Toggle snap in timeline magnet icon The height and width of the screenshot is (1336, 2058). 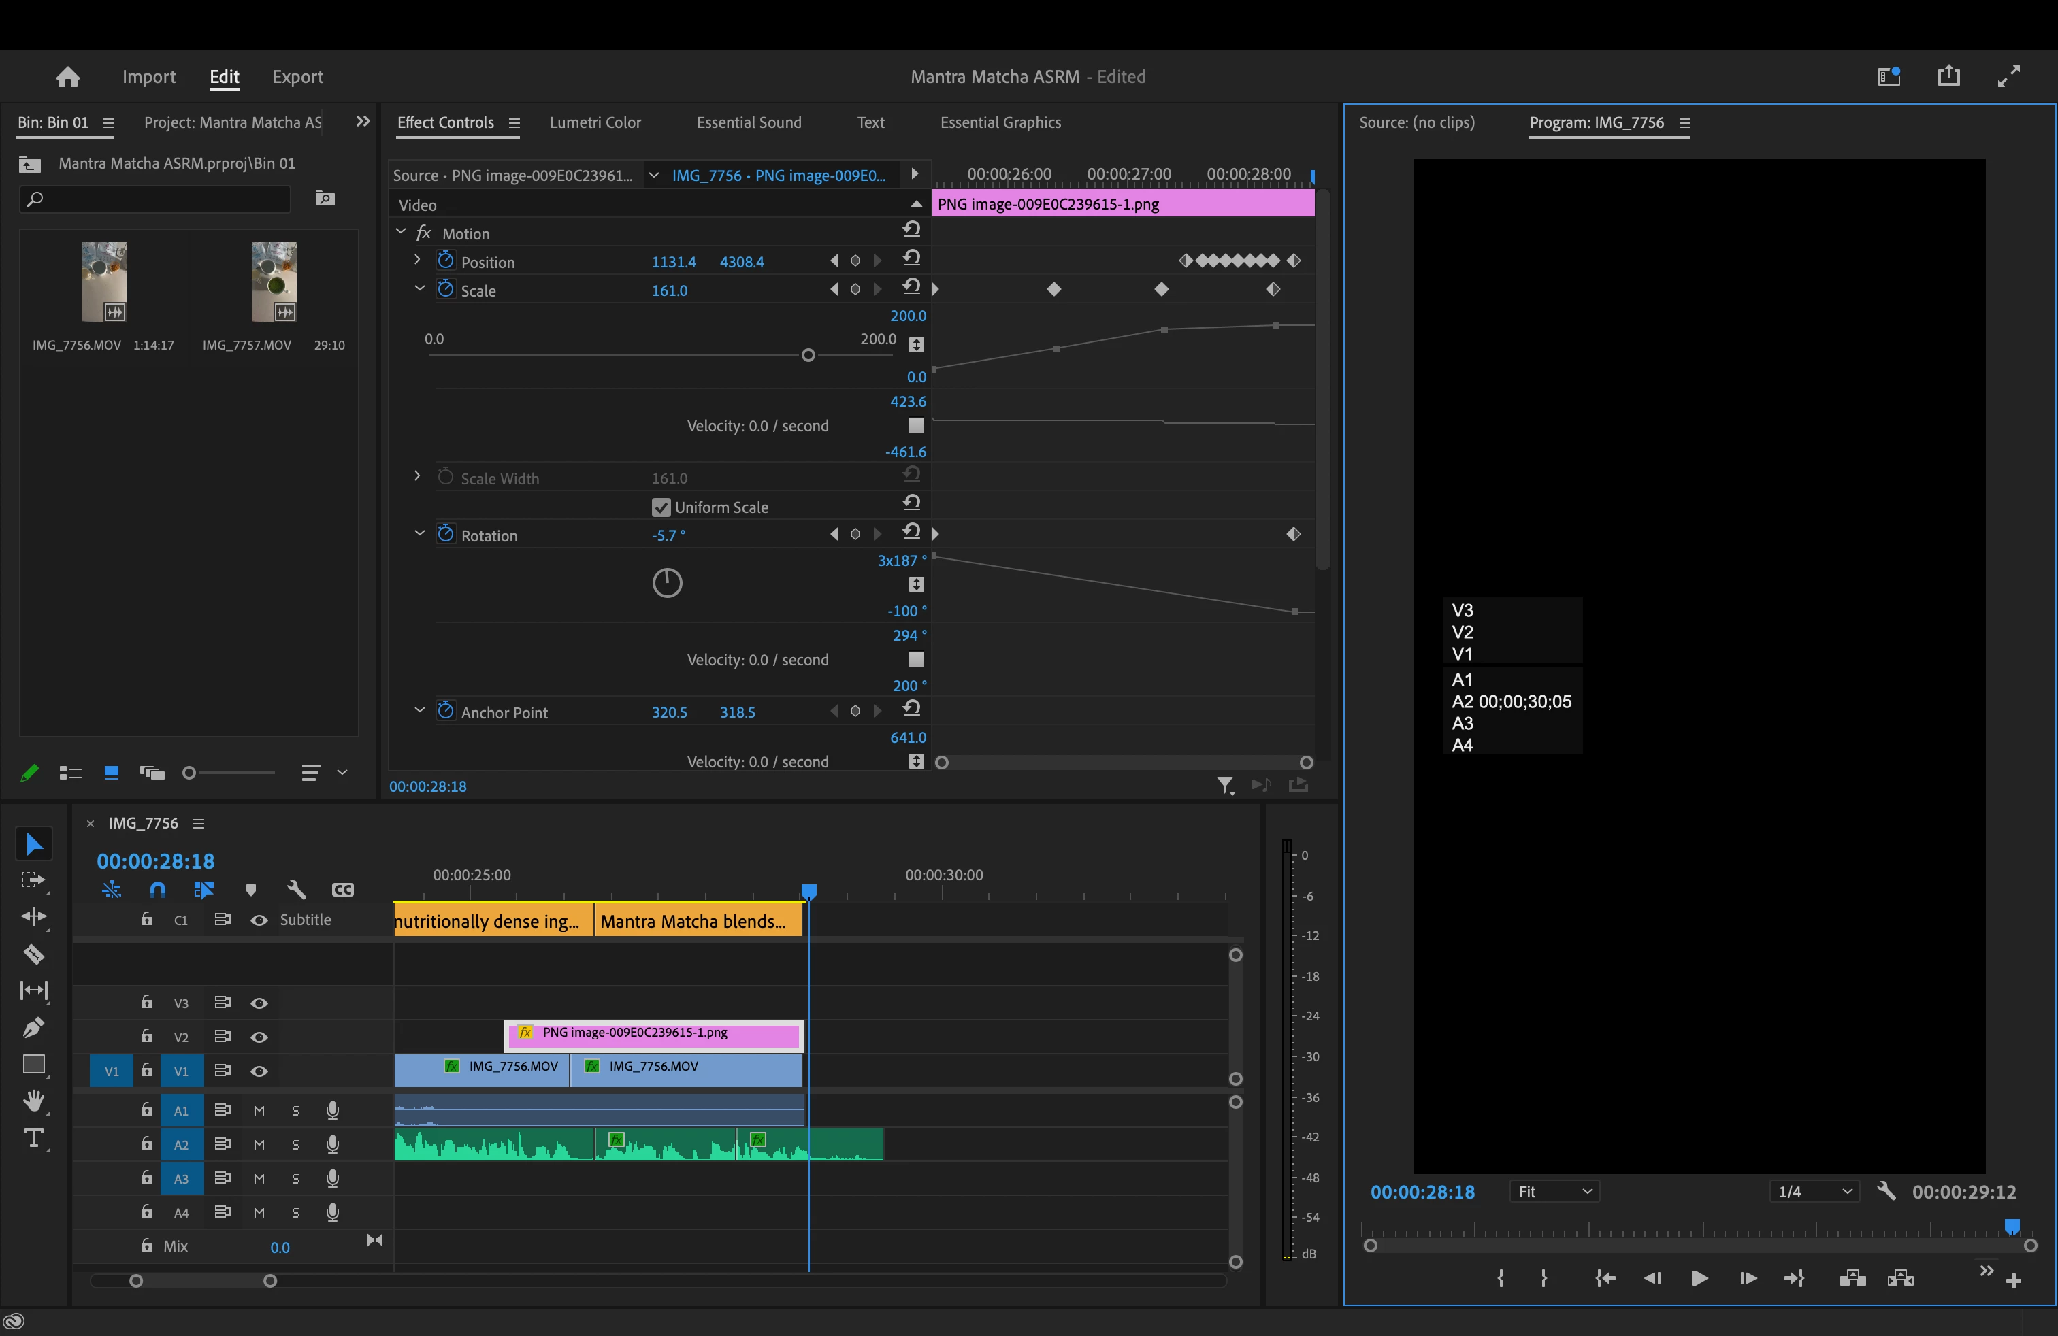pyautogui.click(x=157, y=889)
